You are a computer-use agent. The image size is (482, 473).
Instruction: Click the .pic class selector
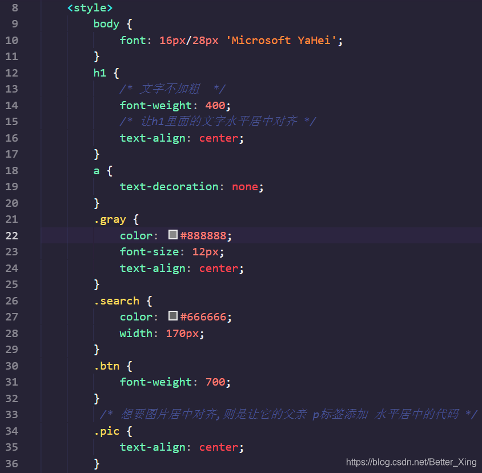[107, 431]
